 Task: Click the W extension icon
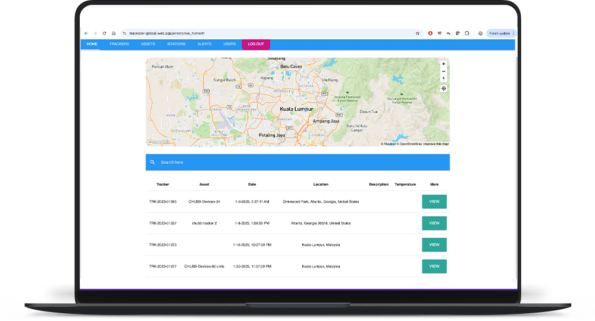point(440,33)
